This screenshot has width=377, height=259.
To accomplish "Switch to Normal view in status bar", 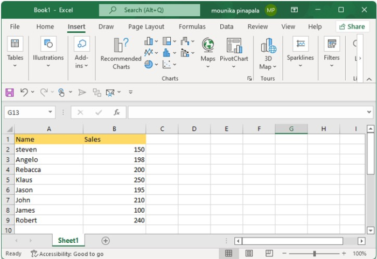I will point(228,254).
